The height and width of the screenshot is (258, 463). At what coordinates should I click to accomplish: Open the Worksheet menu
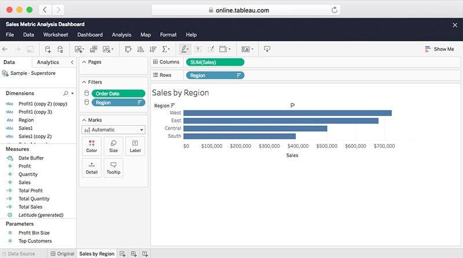[56, 35]
